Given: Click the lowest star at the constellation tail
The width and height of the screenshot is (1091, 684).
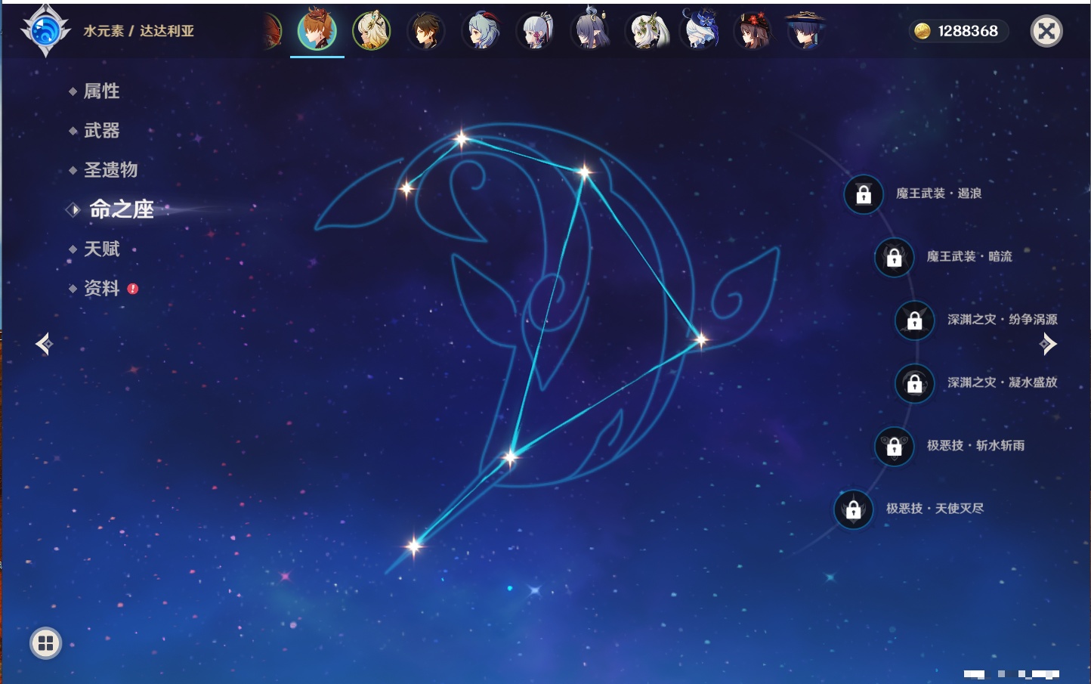Looking at the screenshot, I should click(413, 546).
